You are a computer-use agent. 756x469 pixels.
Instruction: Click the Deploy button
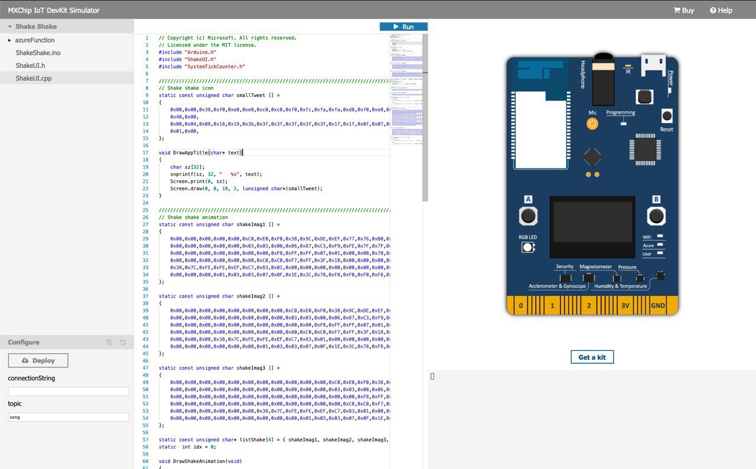coord(38,360)
